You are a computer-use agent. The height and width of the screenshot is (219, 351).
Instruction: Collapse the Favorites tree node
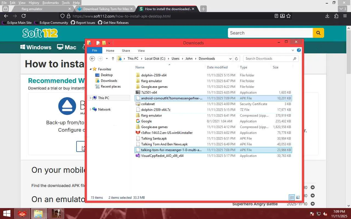90,69
